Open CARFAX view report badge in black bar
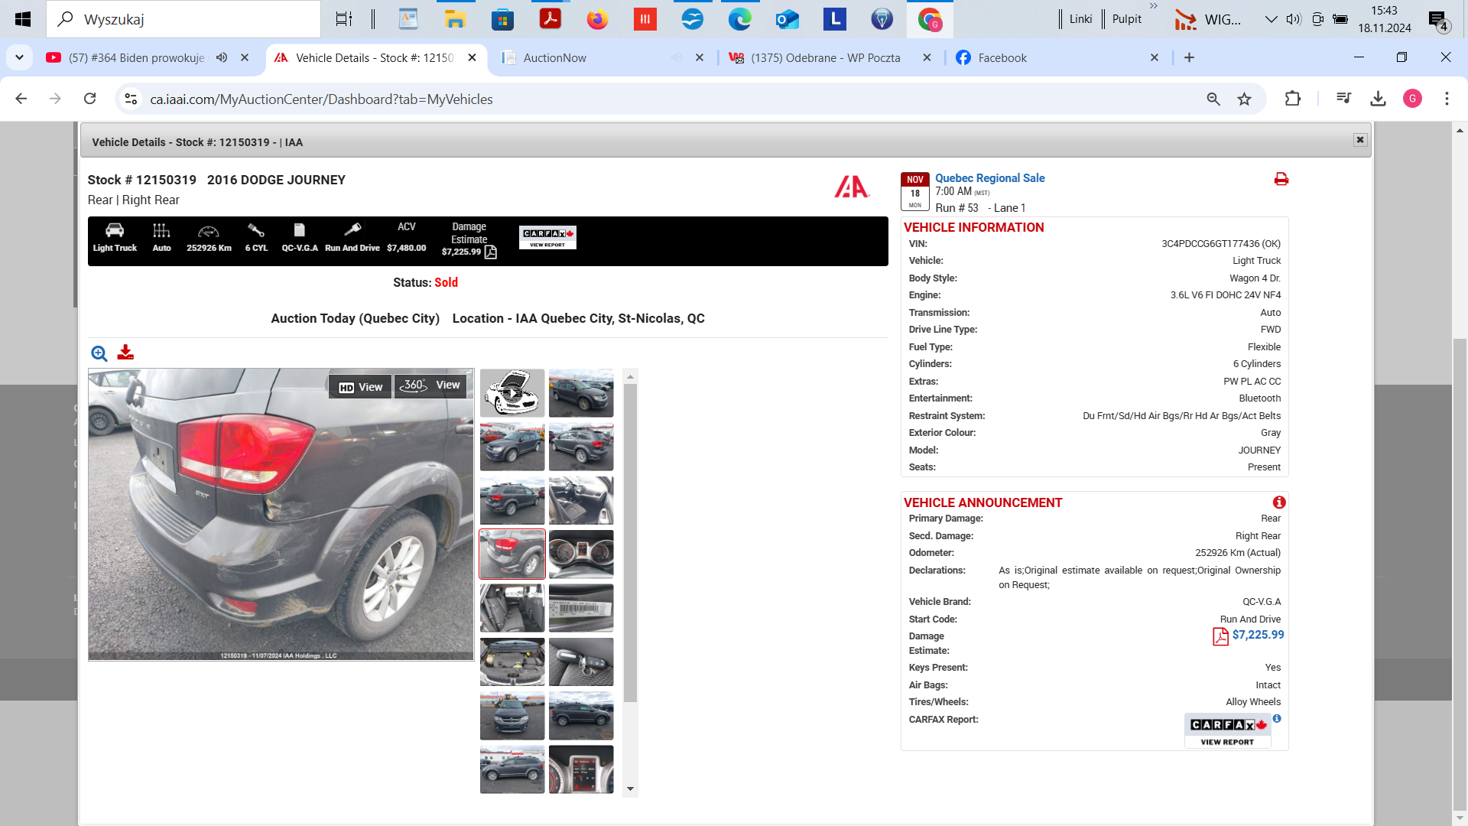The image size is (1468, 826). pyautogui.click(x=547, y=237)
